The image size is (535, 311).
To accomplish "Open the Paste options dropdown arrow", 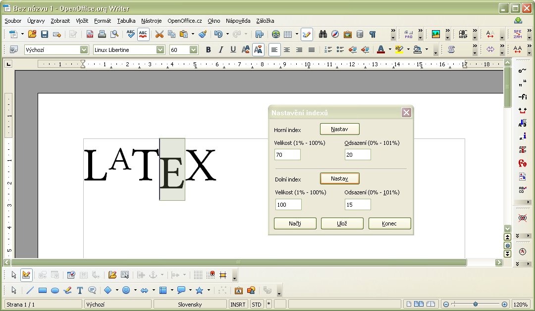I will click(193, 34).
